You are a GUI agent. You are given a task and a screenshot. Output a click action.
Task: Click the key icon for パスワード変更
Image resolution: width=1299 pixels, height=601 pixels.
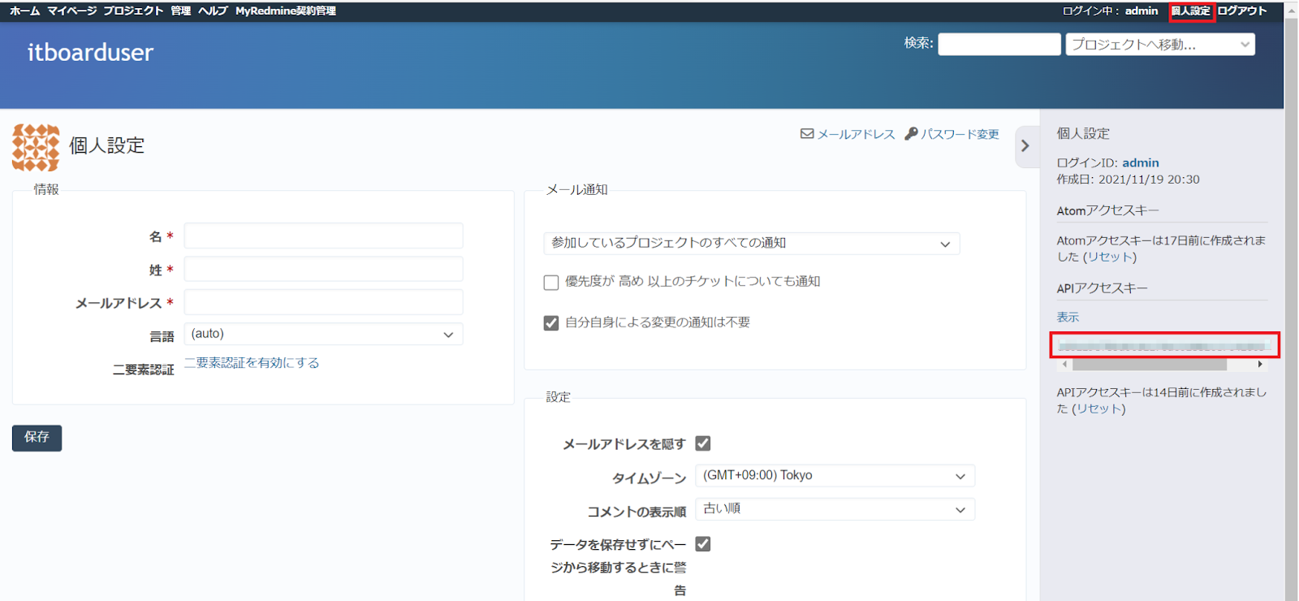[x=911, y=134]
